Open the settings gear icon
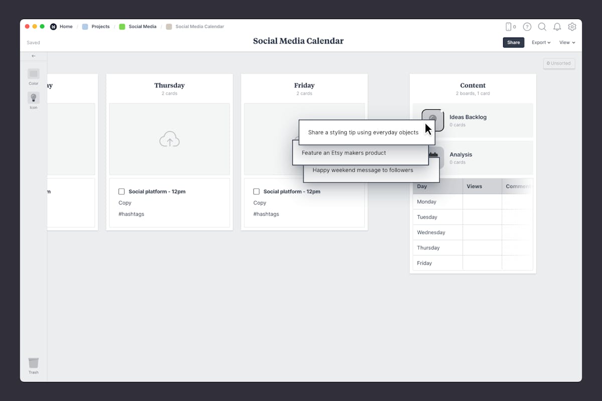 tap(572, 27)
